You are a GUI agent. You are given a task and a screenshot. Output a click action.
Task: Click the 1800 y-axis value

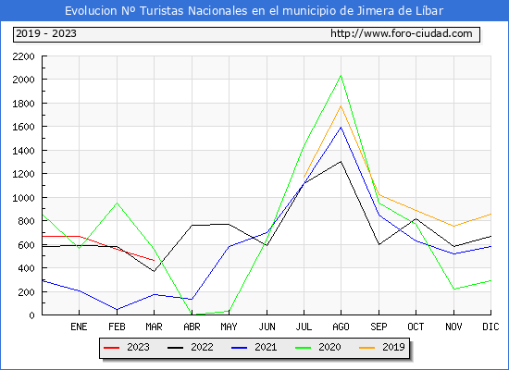point(23,104)
